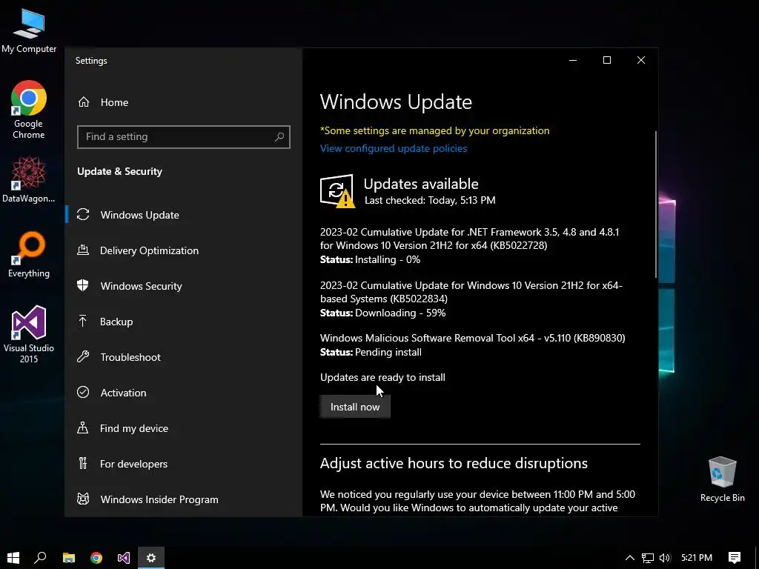Go to Home in Settings
This screenshot has height=569, width=759.
pyautogui.click(x=184, y=102)
